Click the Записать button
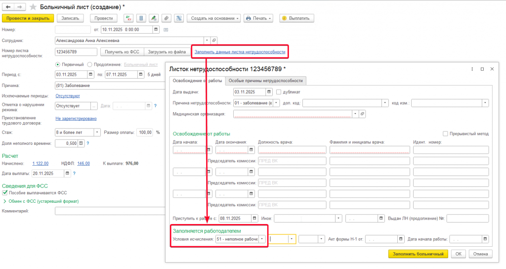 click(x=70, y=18)
